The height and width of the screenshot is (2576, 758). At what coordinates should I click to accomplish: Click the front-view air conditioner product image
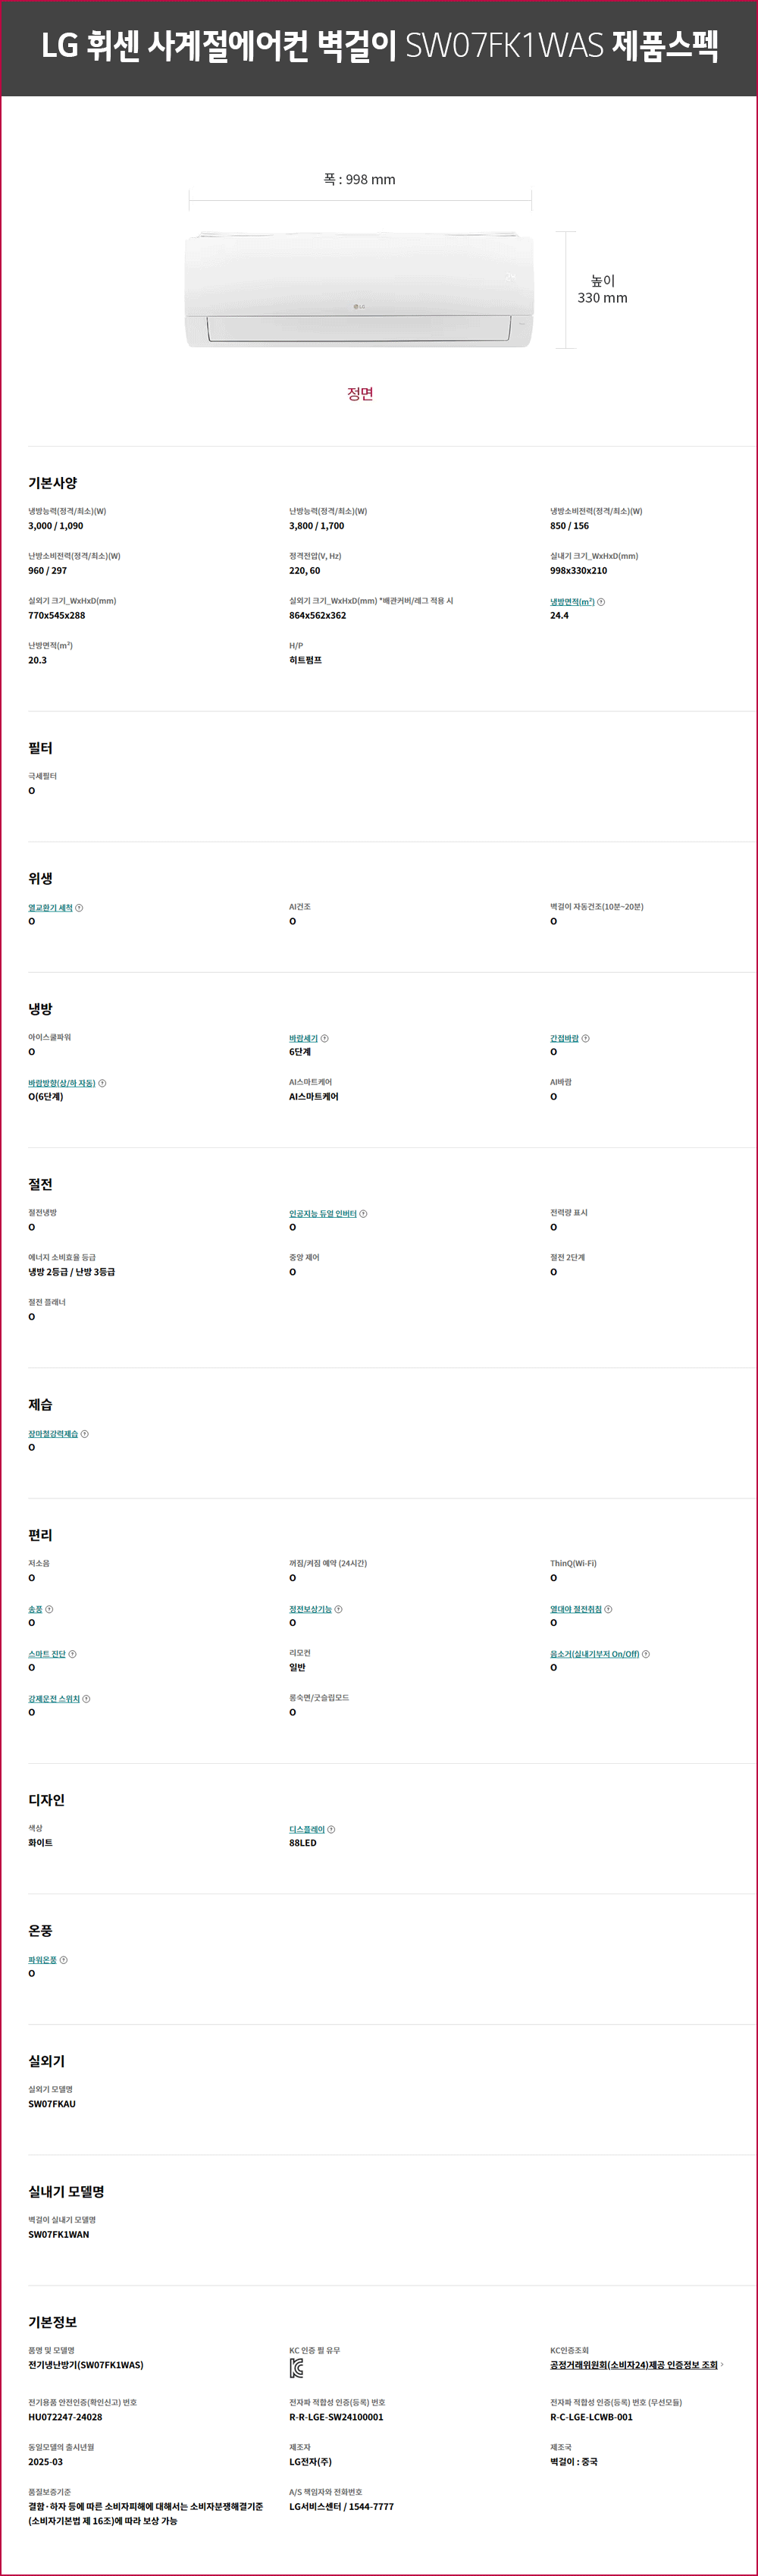point(359,290)
